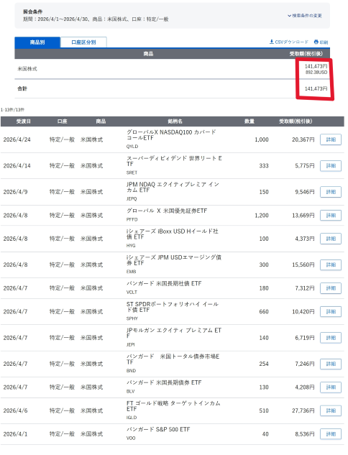348x455 pixels.
Task: View details for the IGLD row
Action: (331, 410)
